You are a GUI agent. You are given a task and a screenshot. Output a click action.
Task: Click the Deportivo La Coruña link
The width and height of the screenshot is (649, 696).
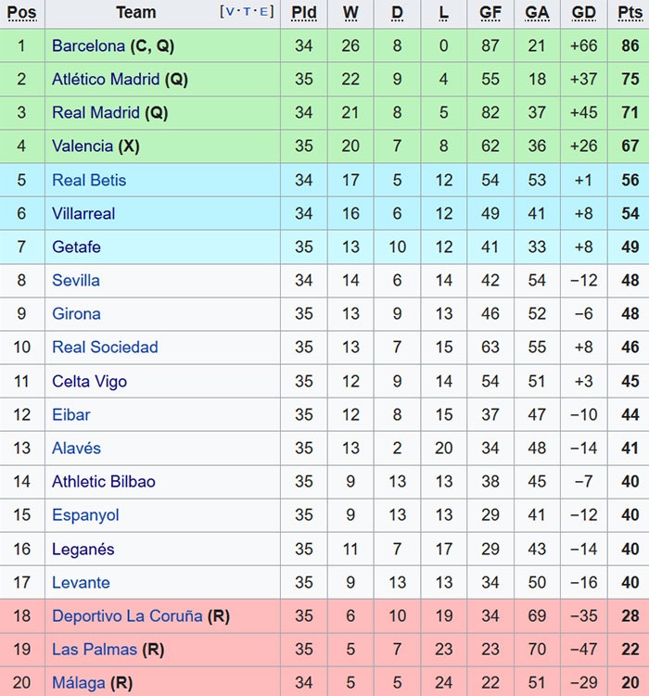127,615
